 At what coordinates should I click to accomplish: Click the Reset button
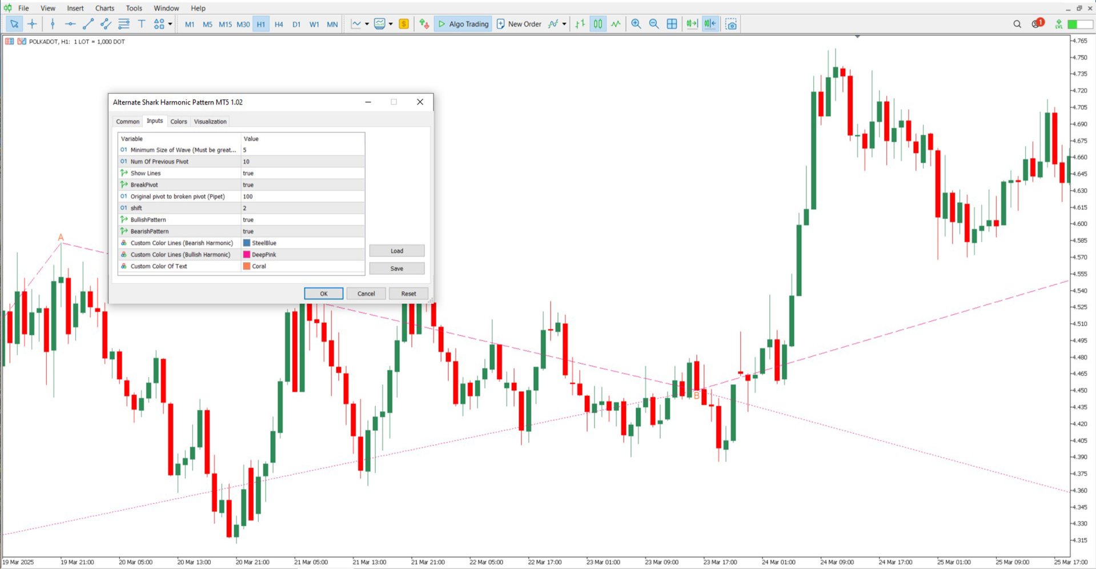pos(408,294)
